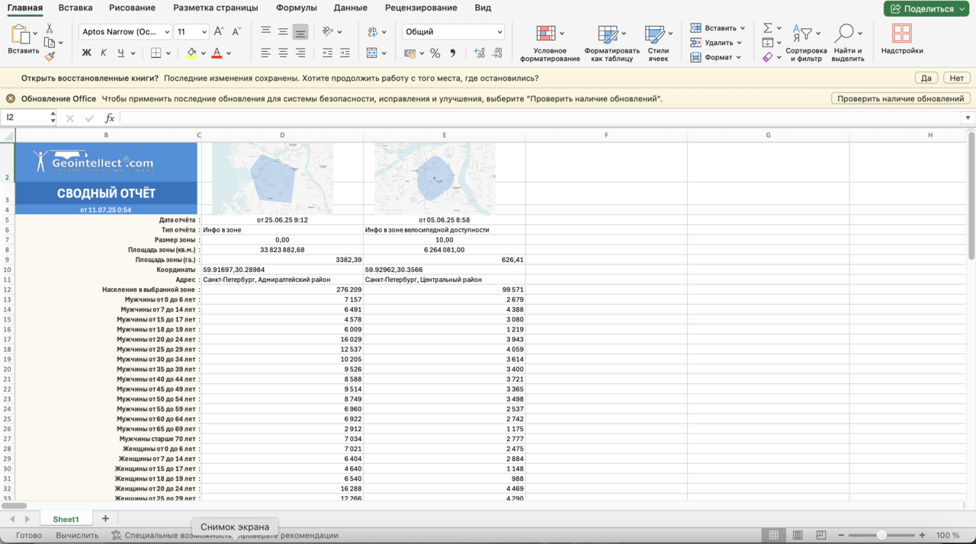The width and height of the screenshot is (976, 544).
Task: Click Проверить наличие обновлений button
Action: coord(901,98)
